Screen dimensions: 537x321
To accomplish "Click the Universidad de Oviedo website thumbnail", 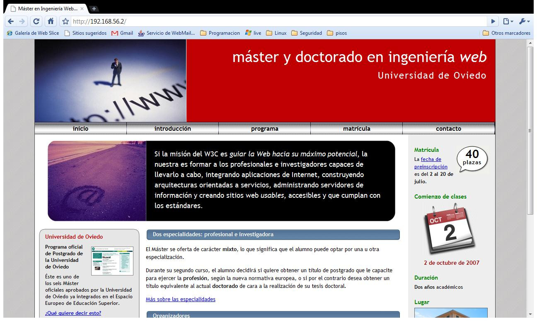I will tap(112, 261).
